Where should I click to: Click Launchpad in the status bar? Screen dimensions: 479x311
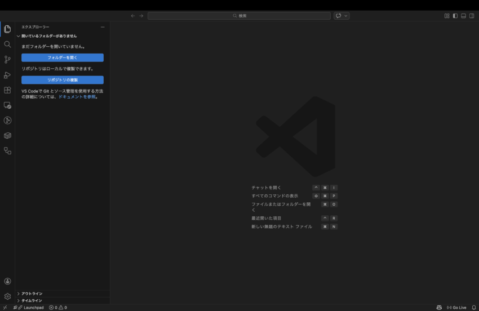tap(33, 308)
